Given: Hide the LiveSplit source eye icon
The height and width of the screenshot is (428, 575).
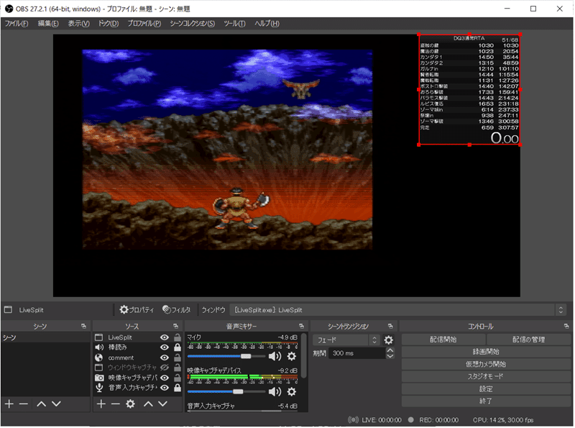Looking at the screenshot, I should tap(165, 338).
